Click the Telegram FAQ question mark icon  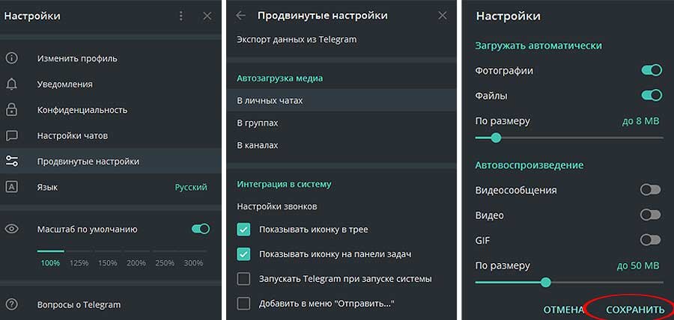tap(11, 304)
